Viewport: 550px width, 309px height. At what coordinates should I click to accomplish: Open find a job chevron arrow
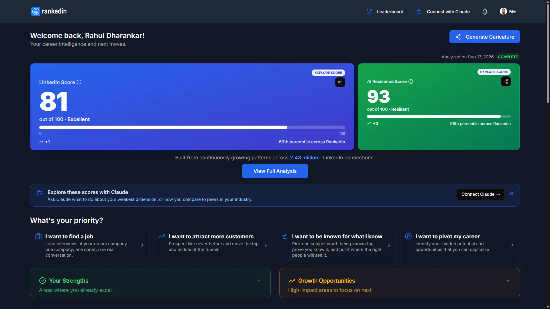pyautogui.click(x=142, y=245)
